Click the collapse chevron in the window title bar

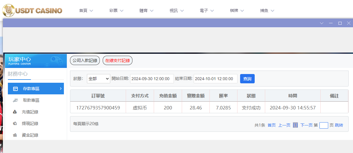(322, 23)
